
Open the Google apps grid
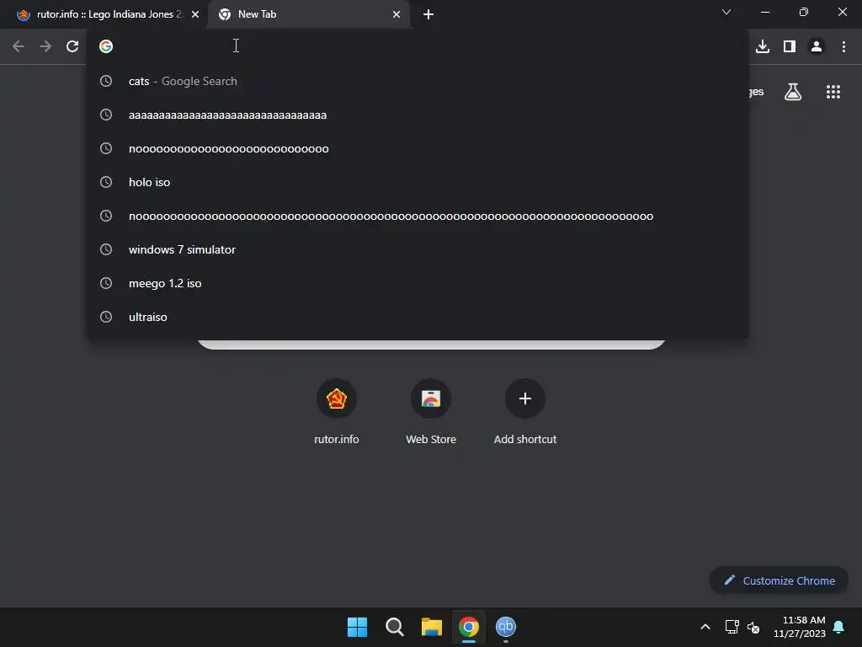[833, 92]
